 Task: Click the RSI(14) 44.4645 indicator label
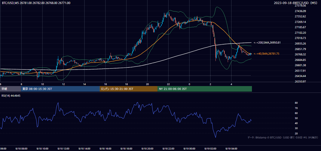(11, 96)
